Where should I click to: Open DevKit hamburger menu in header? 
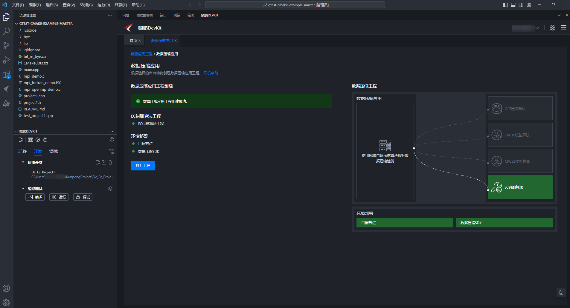click(x=563, y=28)
